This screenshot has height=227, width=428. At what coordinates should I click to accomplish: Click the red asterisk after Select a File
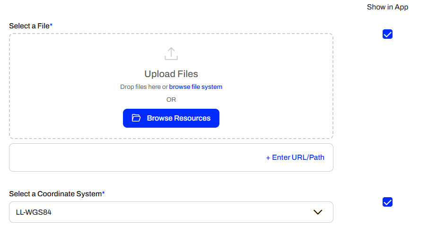click(x=51, y=25)
